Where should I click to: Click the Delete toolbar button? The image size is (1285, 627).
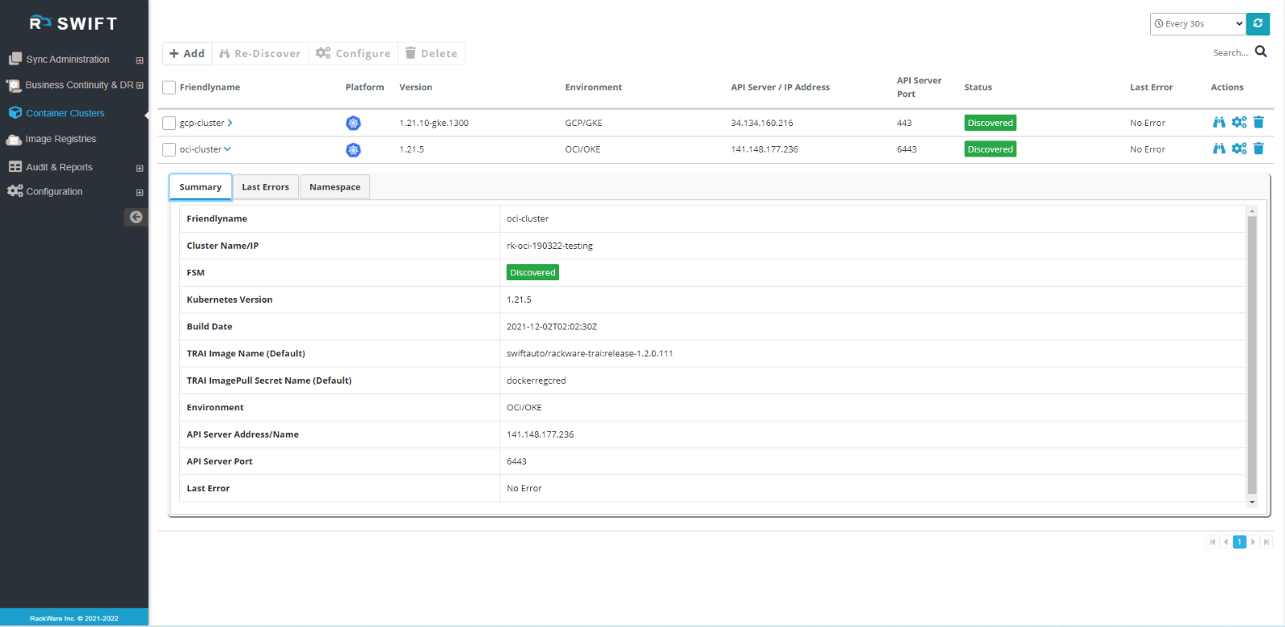[431, 53]
